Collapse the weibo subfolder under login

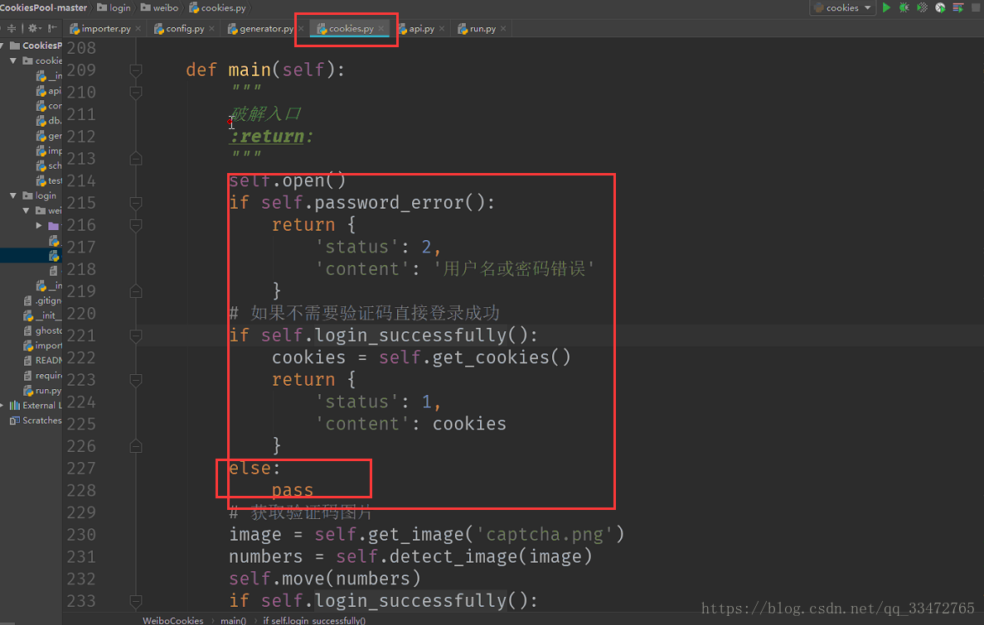point(27,210)
